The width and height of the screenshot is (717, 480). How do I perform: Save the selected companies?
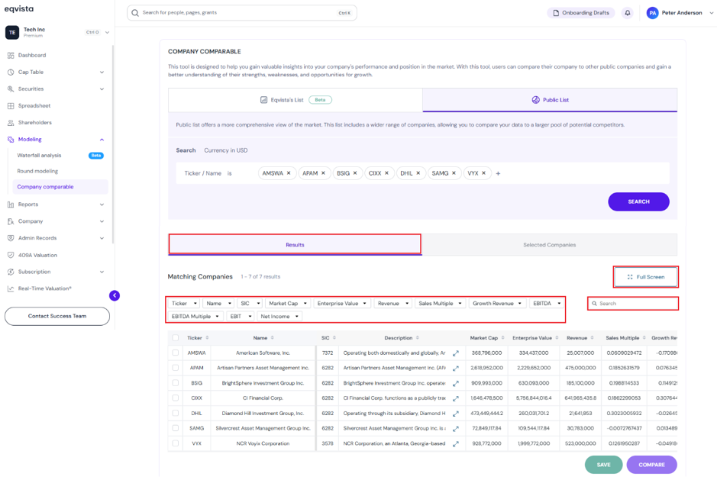(x=603, y=465)
